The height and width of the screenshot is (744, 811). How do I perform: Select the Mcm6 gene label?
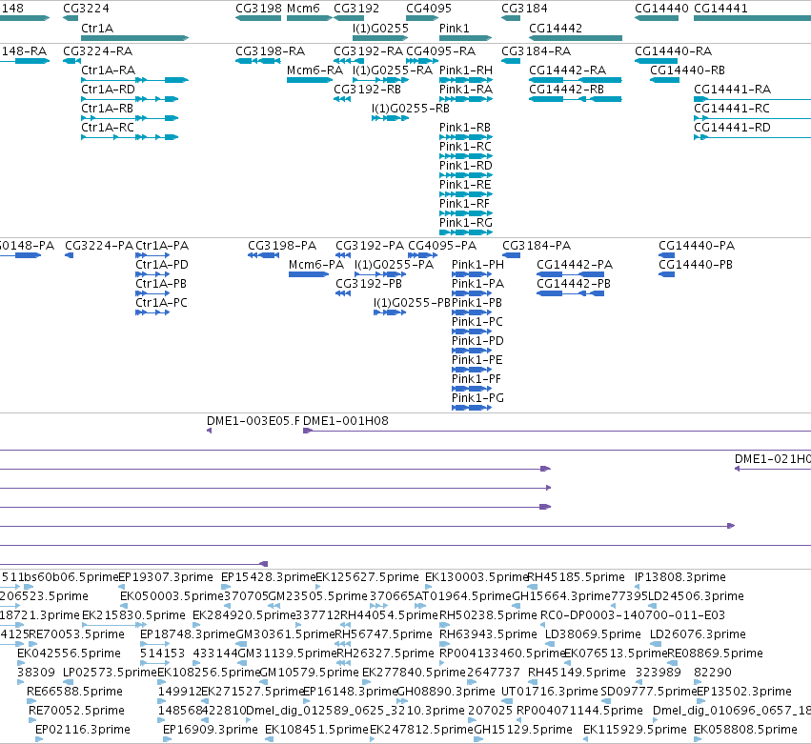303,9
